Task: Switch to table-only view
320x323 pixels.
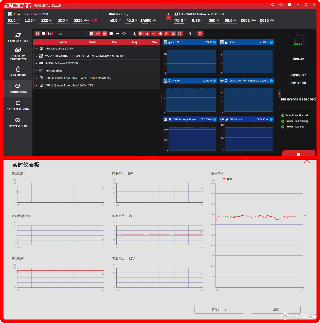Action: pyautogui.click(x=44, y=33)
